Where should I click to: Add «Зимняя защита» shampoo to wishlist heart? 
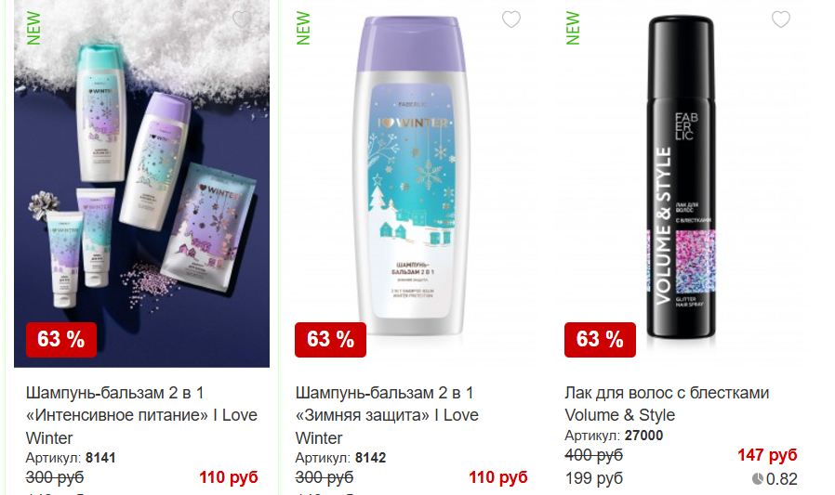coord(511,20)
